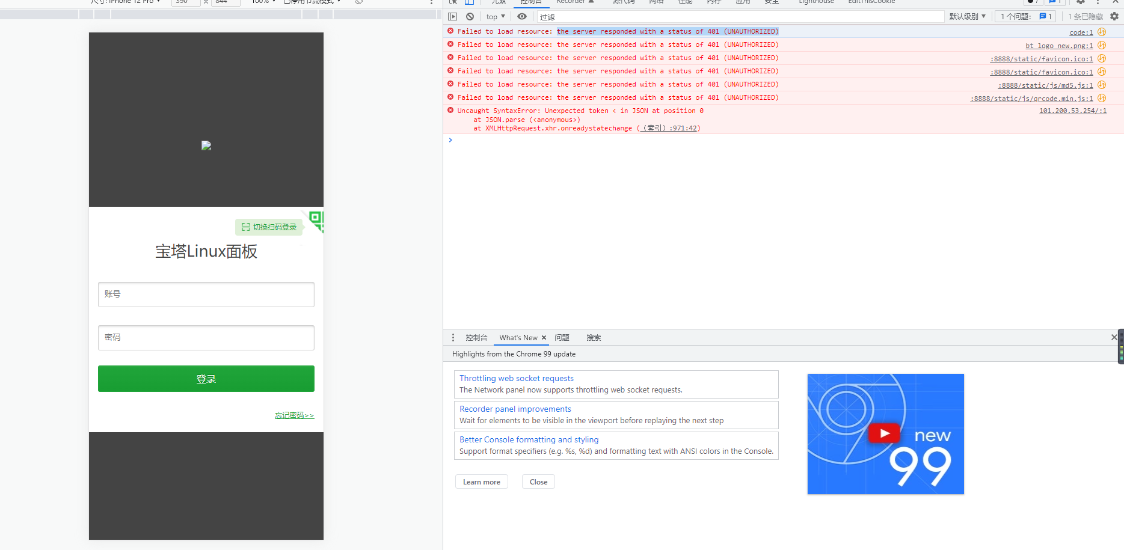
Task: Open 'Better Console formatting and styling' link
Action: (x=529, y=439)
